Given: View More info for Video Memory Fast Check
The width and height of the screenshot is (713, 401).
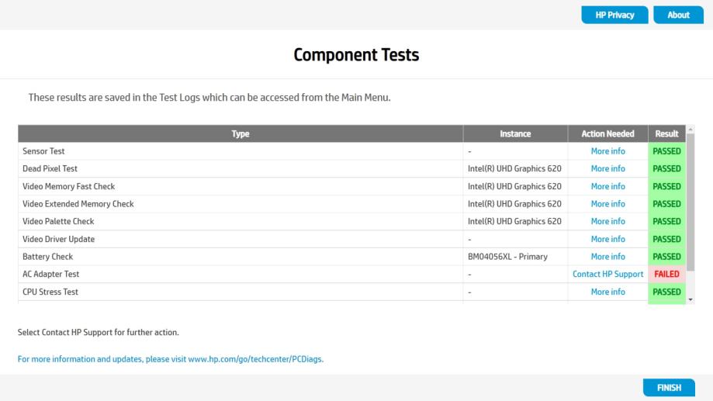Looking at the screenshot, I should click(x=607, y=186).
